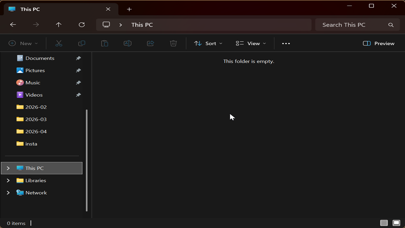Add a new tab
Viewport: 405px width, 228px height.
pos(129,9)
